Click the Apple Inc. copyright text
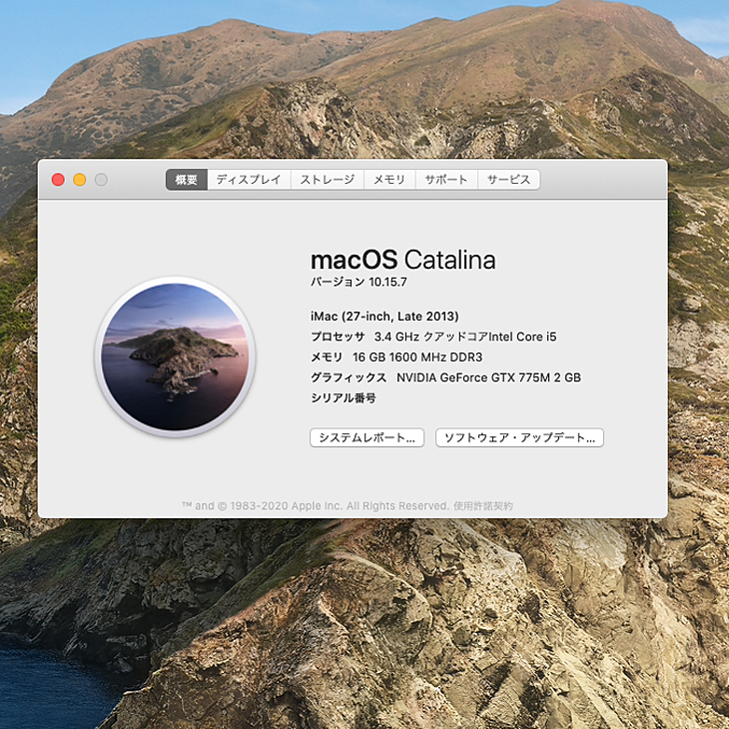 (x=315, y=506)
